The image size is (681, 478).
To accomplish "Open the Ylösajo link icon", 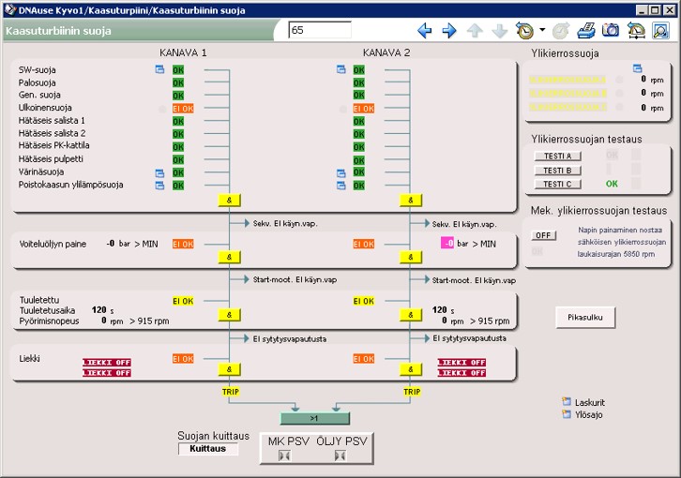I will coord(567,414).
